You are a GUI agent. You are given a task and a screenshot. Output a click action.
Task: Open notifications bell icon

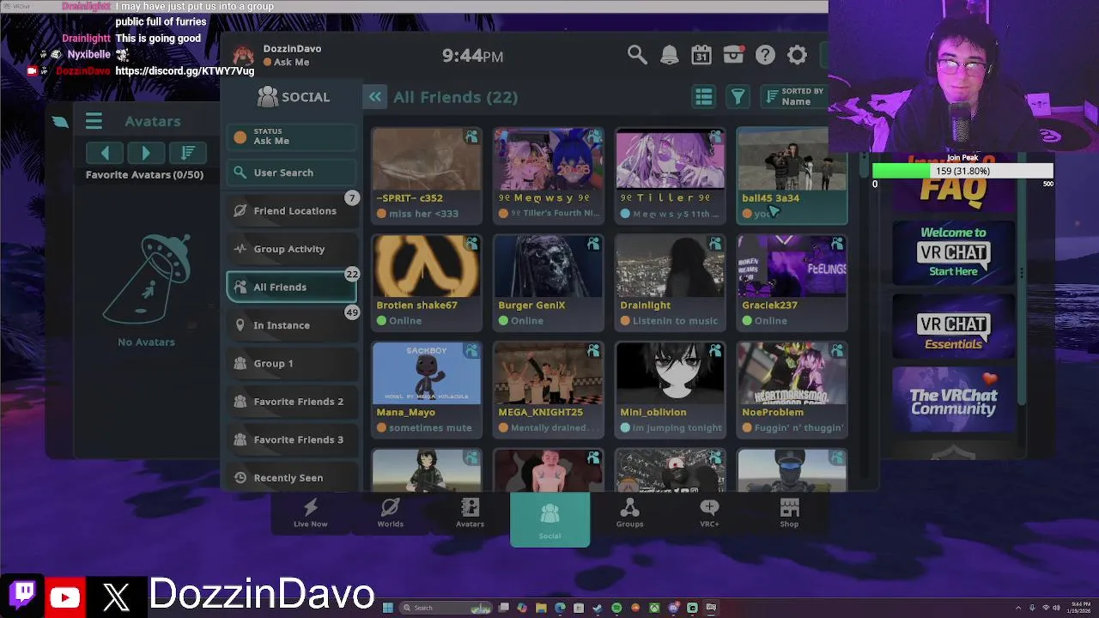click(x=669, y=55)
